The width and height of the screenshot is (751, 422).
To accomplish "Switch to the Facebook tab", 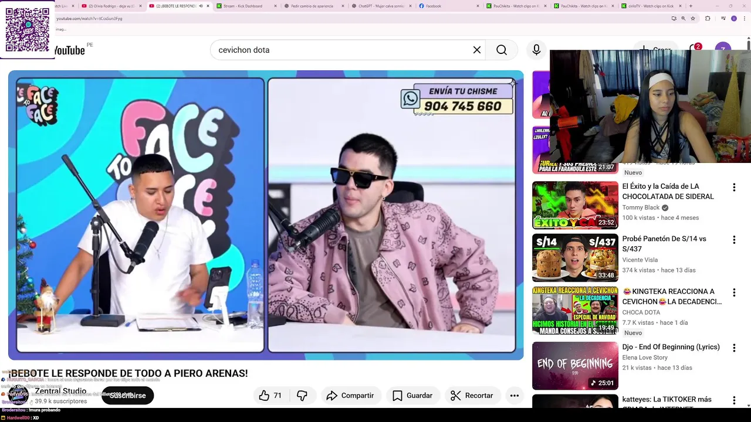I will pyautogui.click(x=448, y=6).
